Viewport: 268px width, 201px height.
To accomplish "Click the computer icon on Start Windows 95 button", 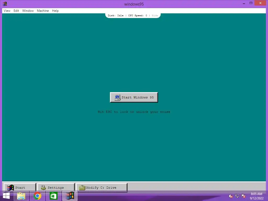I will 118,97.
